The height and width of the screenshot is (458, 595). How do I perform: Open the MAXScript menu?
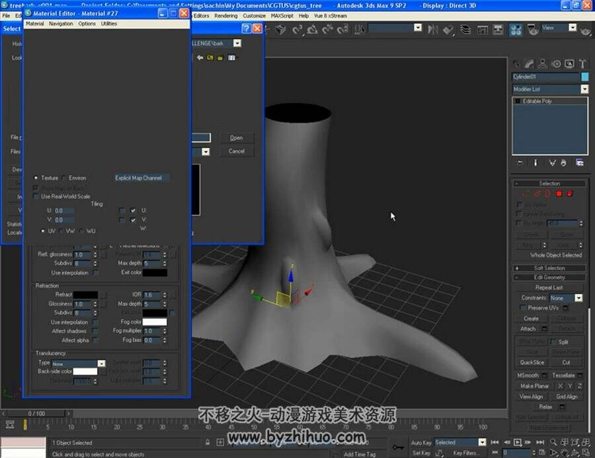[x=282, y=16]
